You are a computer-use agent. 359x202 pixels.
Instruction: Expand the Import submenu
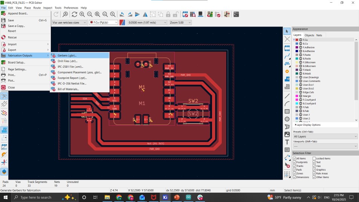25,44
